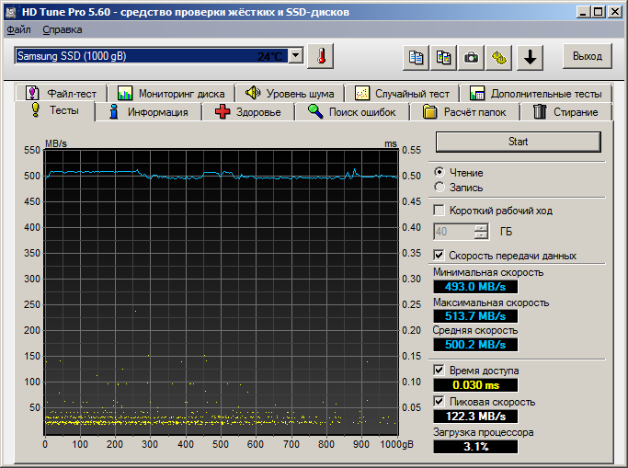Save screenshot using the camera icon
Viewport: 628px width, 468px height.
tap(472, 57)
